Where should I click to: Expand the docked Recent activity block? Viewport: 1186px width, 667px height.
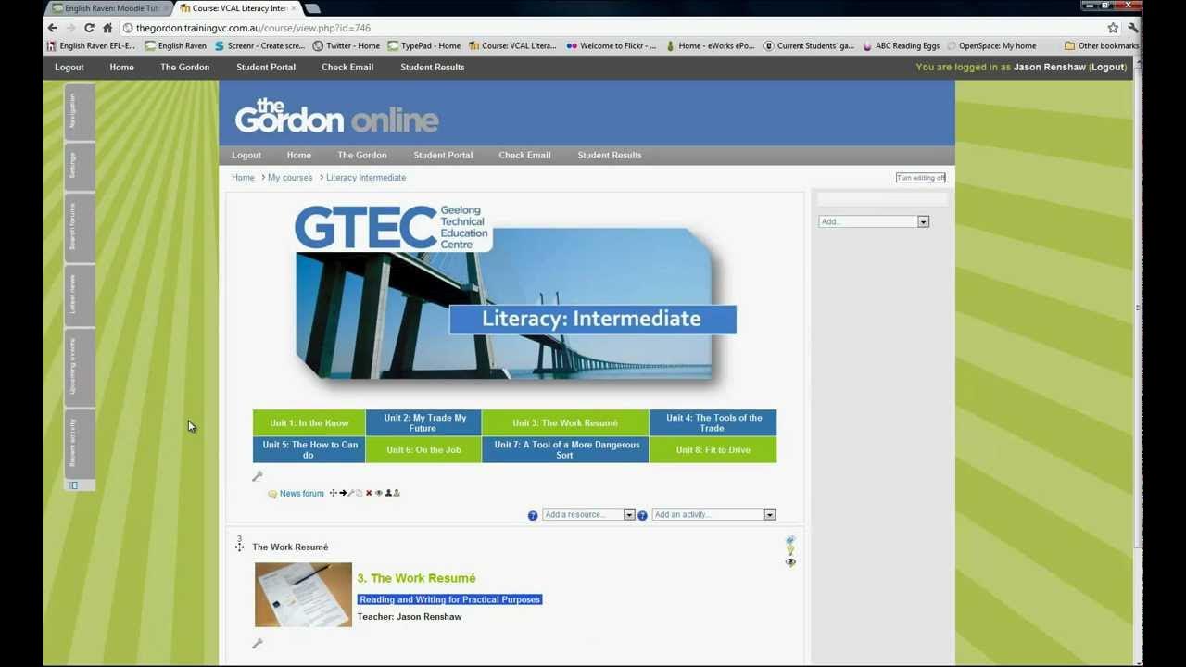[79, 443]
